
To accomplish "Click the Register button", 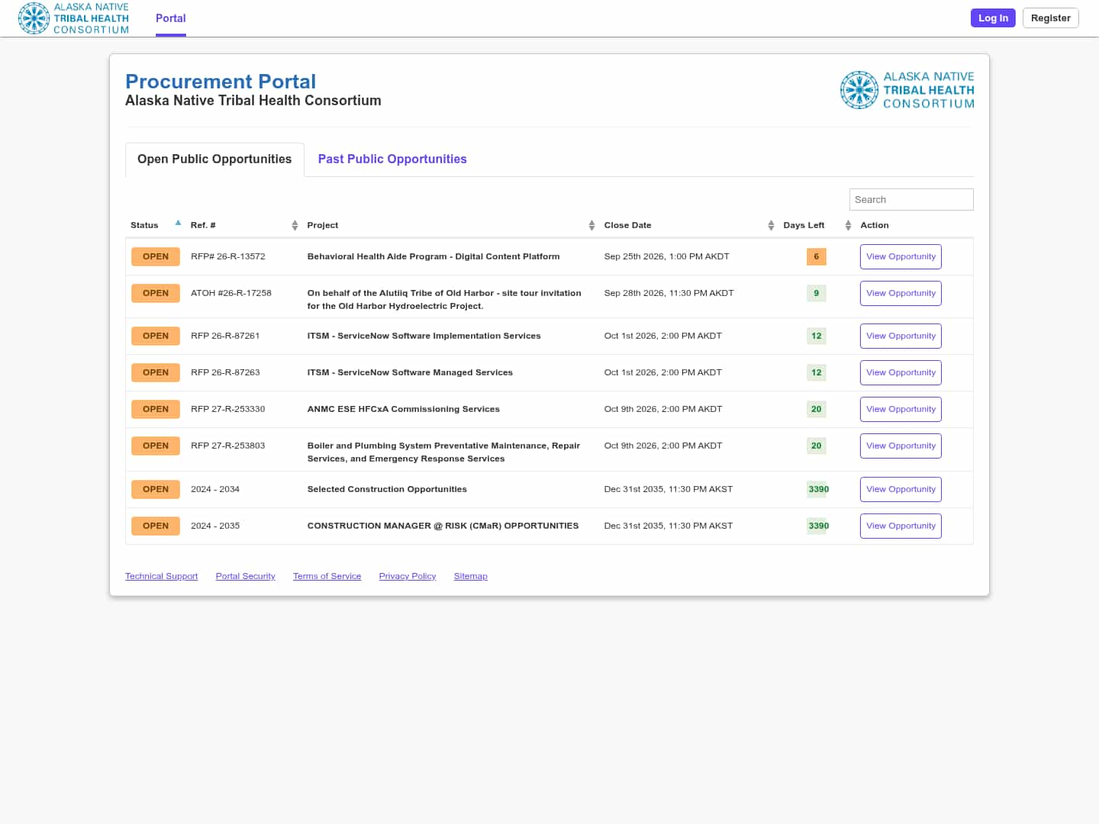I will 1051,18.
